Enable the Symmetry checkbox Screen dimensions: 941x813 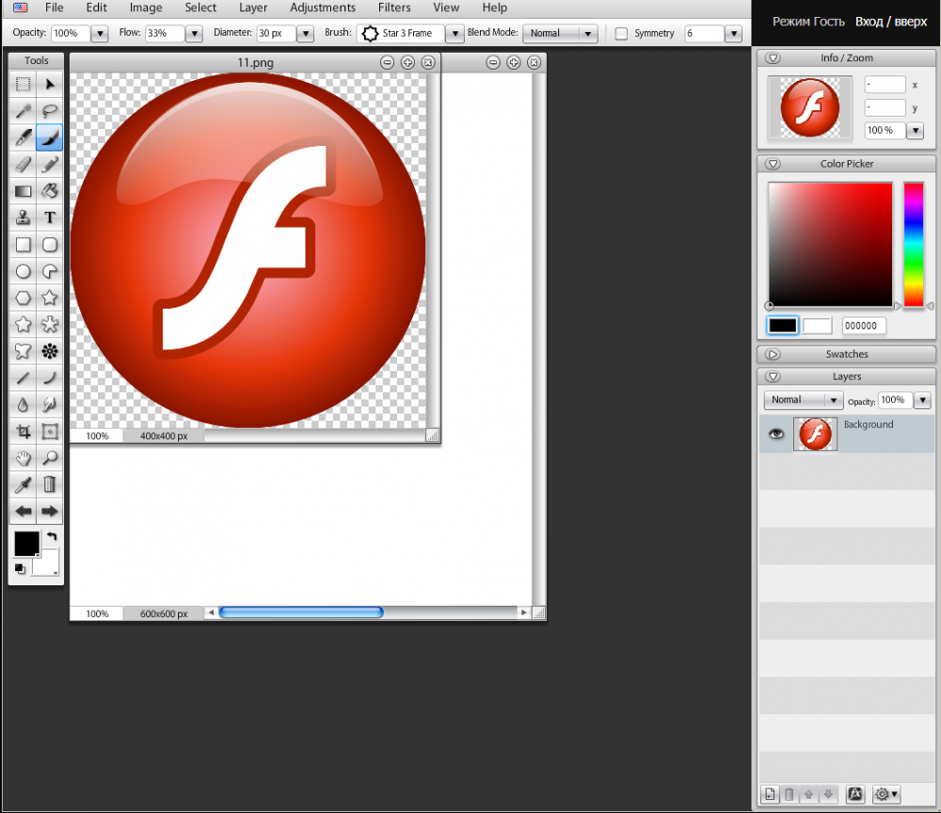click(x=621, y=34)
